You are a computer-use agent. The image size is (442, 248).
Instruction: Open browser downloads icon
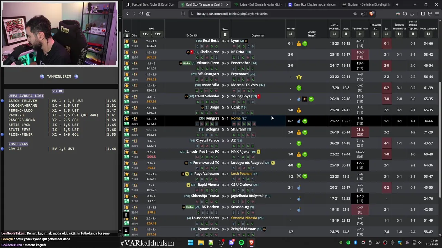412,14
